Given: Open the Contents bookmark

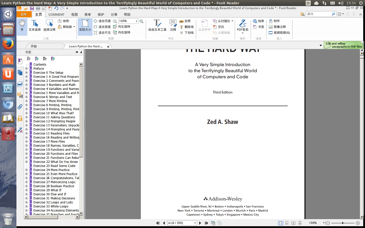Looking at the screenshot, I should click(40, 65).
